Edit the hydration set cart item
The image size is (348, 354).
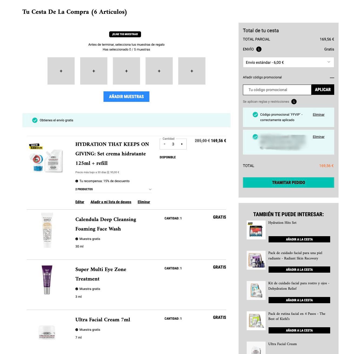pyautogui.click(x=80, y=202)
